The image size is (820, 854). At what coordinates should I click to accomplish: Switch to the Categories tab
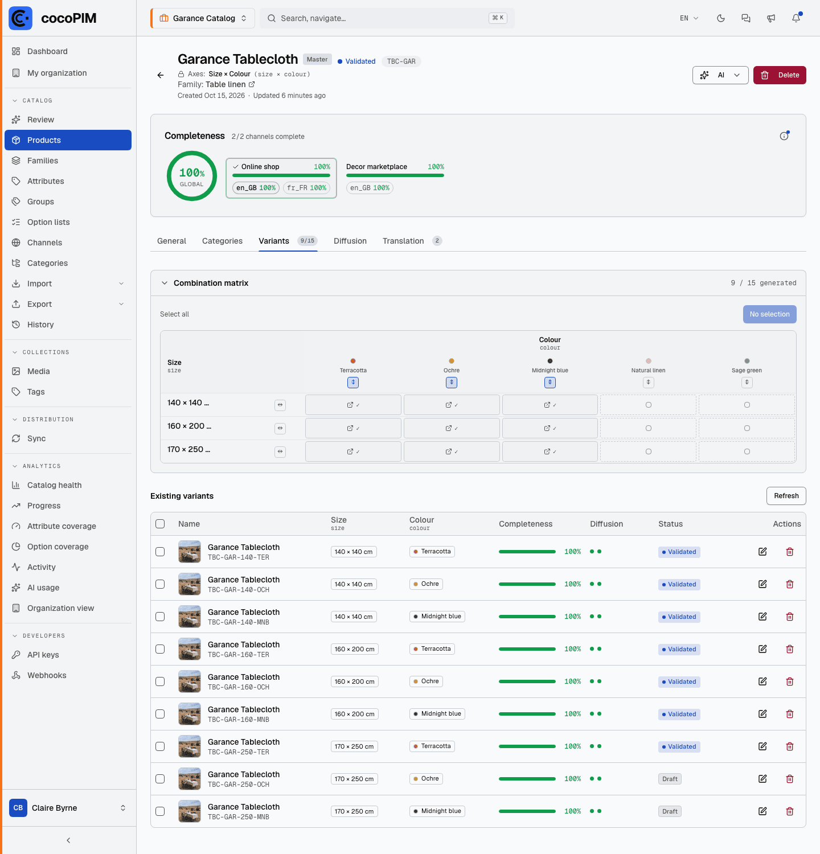(x=222, y=241)
